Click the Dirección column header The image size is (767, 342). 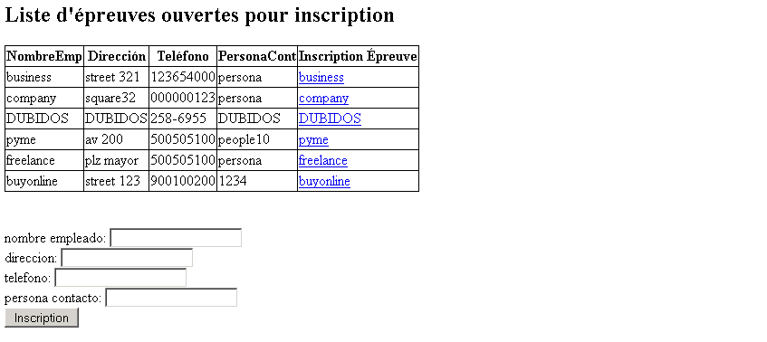click(x=117, y=56)
